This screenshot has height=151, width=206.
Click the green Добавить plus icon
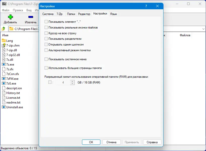[x=10, y=17]
